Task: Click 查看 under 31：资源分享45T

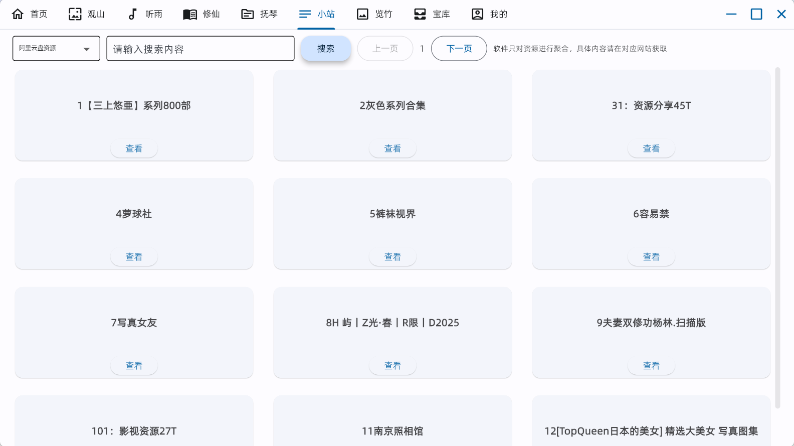Action: (x=651, y=148)
